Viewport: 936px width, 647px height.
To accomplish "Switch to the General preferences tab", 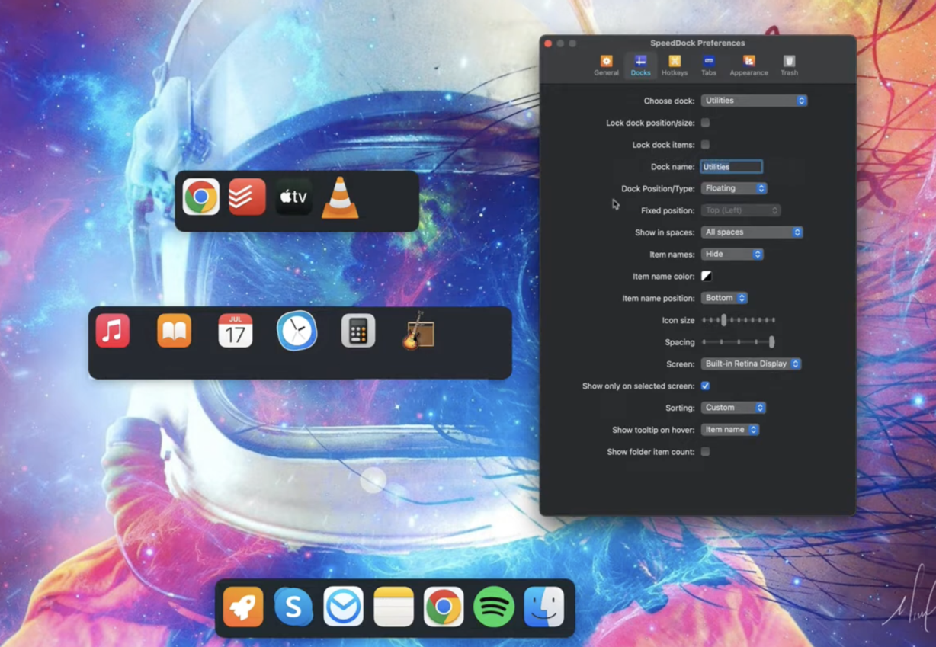I will point(606,66).
